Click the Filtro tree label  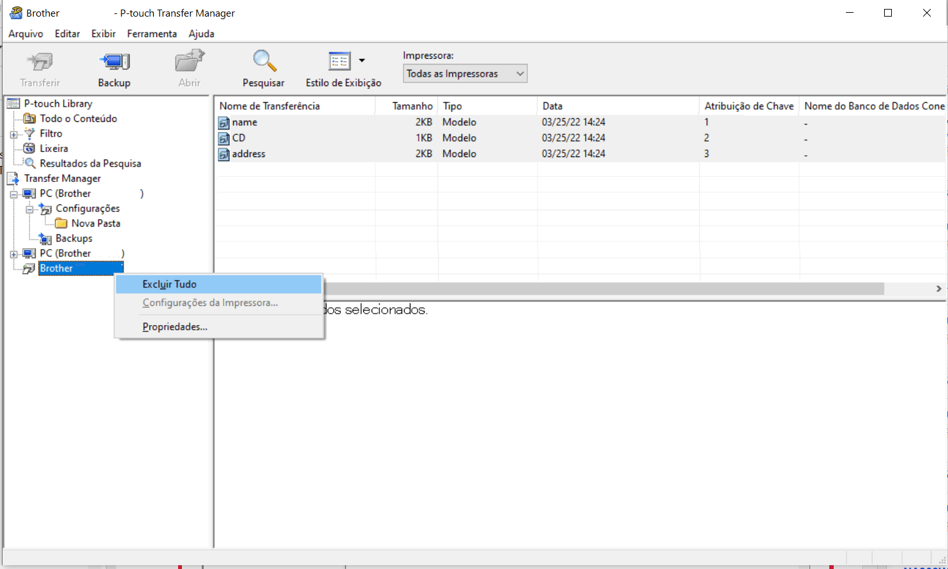(51, 133)
